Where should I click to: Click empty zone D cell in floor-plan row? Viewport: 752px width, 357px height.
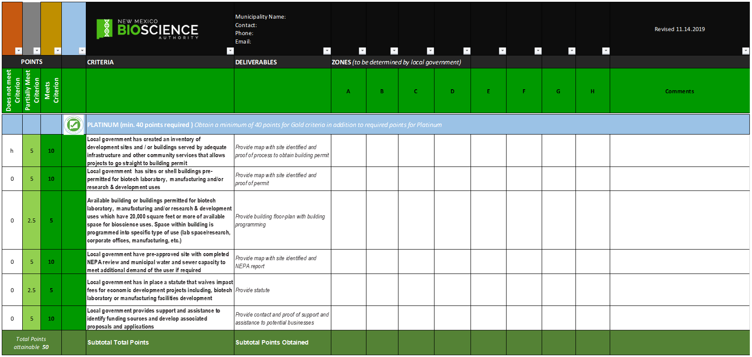point(452,220)
